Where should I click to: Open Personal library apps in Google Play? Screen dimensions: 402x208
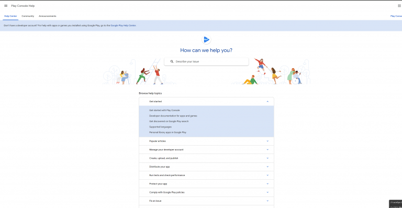click(x=167, y=133)
